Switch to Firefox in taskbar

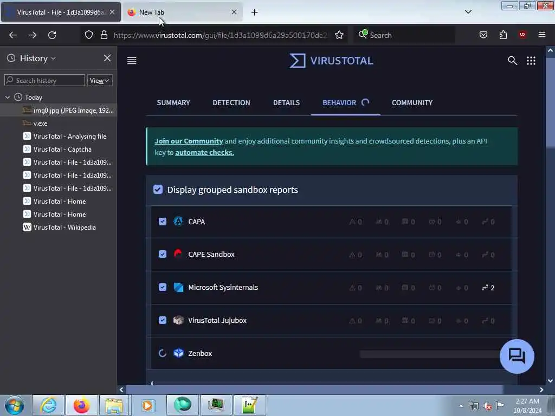(x=81, y=405)
